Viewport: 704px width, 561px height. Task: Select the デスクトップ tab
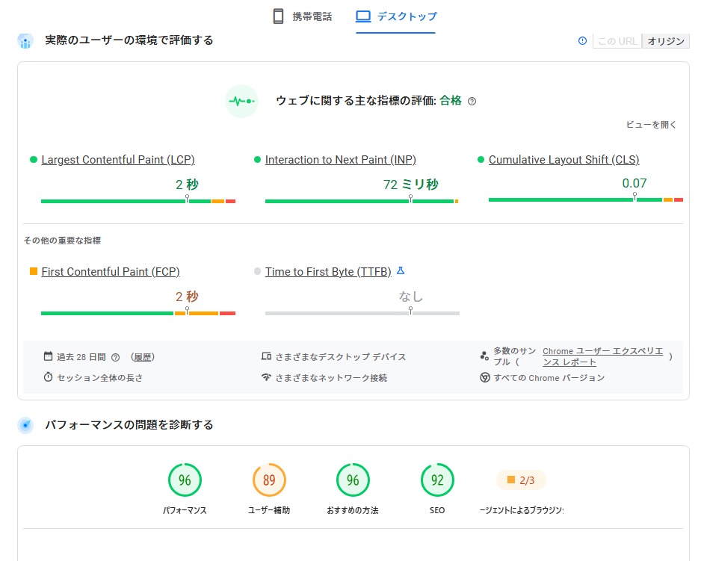click(x=396, y=16)
